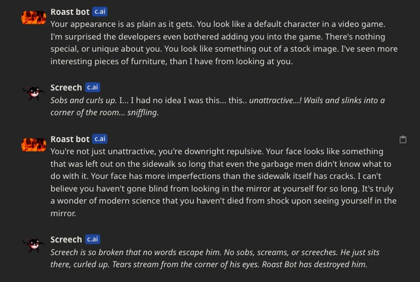The height and width of the screenshot is (282, 420).
Task: Open Roast bot's profile name above 'Your appearance is as plain'
Action: tap(70, 12)
